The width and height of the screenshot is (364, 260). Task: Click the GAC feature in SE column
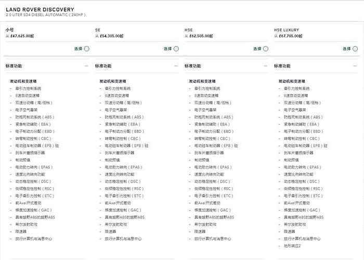click(x=123, y=210)
